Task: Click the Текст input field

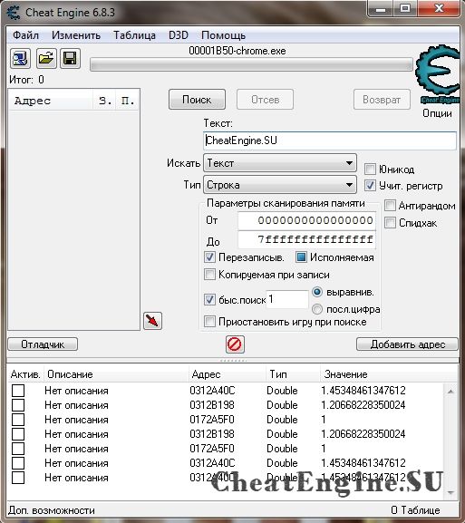Action: [330, 140]
